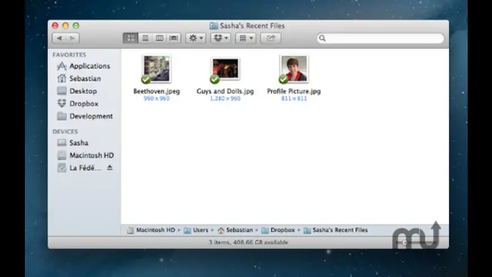Switch to column view in the toolbar
This screenshot has height=277, width=492.
pos(159,38)
